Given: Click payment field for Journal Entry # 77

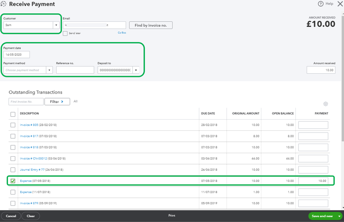Looking at the screenshot, I should coord(313,170).
